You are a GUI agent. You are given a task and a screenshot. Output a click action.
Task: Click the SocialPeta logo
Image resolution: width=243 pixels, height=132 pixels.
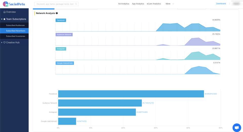(14, 4)
